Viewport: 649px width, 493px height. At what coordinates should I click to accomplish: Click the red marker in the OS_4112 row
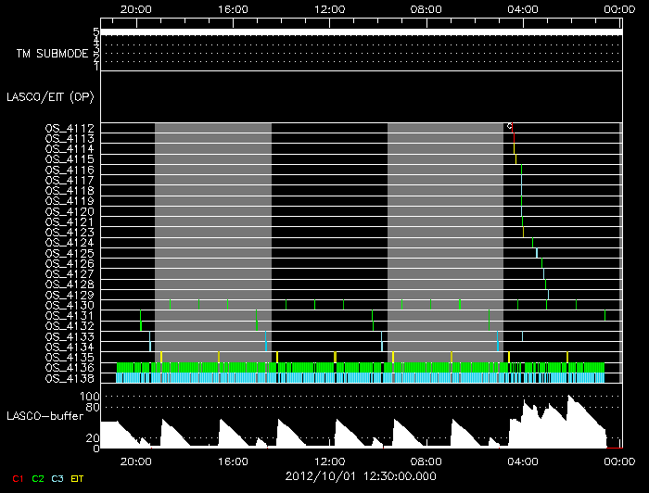pyautogui.click(x=513, y=128)
